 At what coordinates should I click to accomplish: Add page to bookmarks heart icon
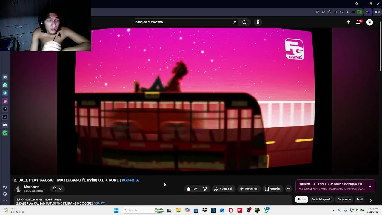click(342, 12)
